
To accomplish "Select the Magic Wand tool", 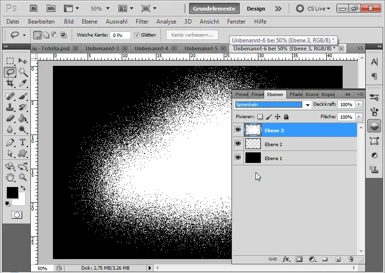I will click(x=23, y=73).
